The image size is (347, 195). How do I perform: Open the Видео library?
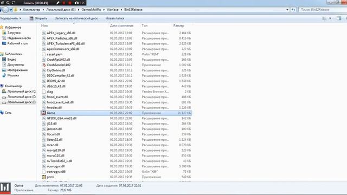(12, 59)
